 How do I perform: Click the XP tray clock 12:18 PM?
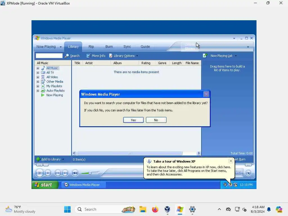(x=246, y=185)
